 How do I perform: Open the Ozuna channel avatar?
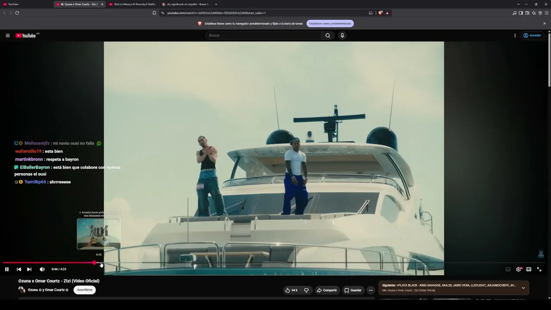22,290
